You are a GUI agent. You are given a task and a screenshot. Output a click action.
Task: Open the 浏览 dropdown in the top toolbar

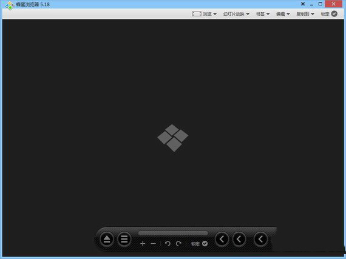coord(205,14)
